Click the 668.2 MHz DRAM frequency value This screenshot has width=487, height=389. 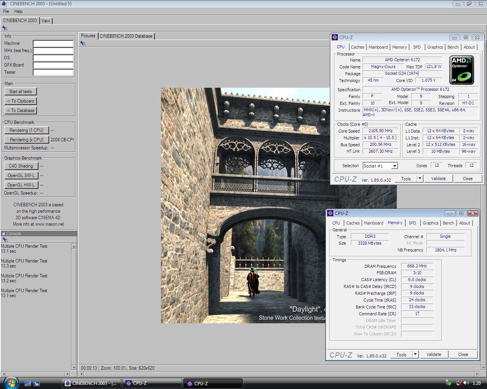417,266
